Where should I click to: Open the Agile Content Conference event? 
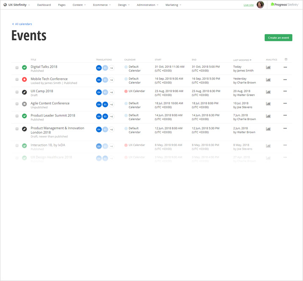click(x=50, y=103)
